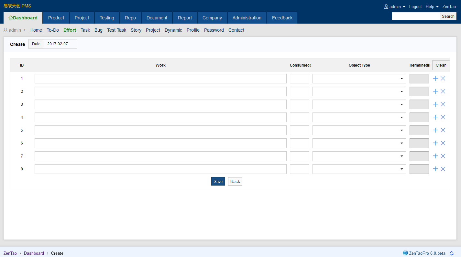This screenshot has height=257, width=461.
Task: Open the Administration tab
Action: pos(247,18)
